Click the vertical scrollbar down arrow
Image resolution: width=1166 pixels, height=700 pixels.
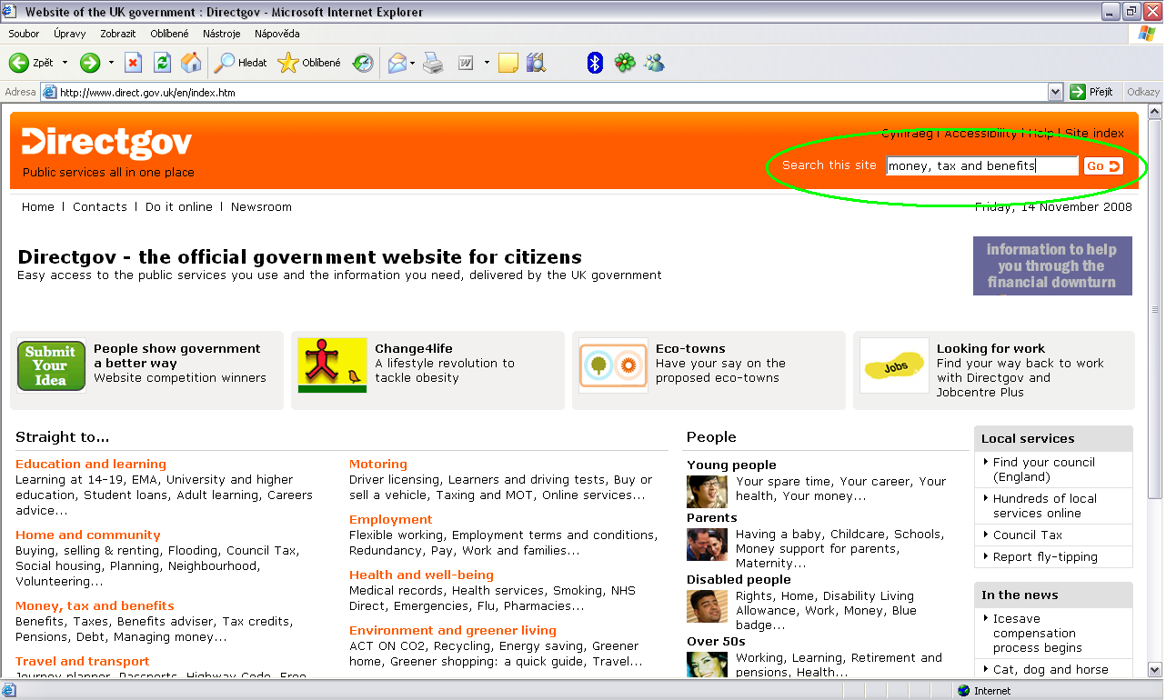(x=1155, y=672)
